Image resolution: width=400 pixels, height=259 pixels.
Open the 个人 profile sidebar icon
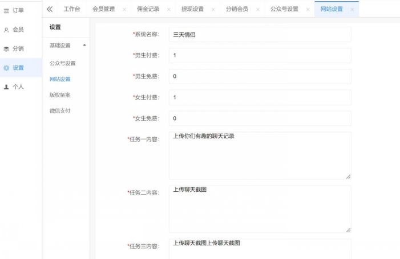[6, 87]
